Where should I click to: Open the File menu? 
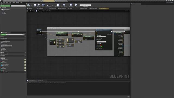click(1, 2)
